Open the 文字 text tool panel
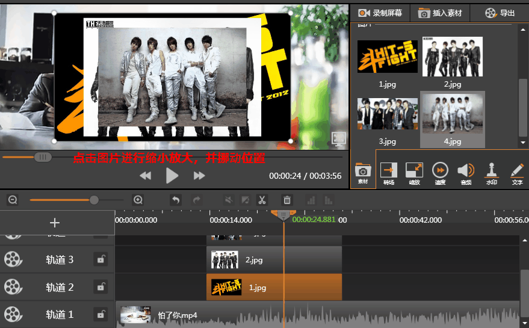This screenshot has width=529, height=328. pyautogui.click(x=517, y=173)
